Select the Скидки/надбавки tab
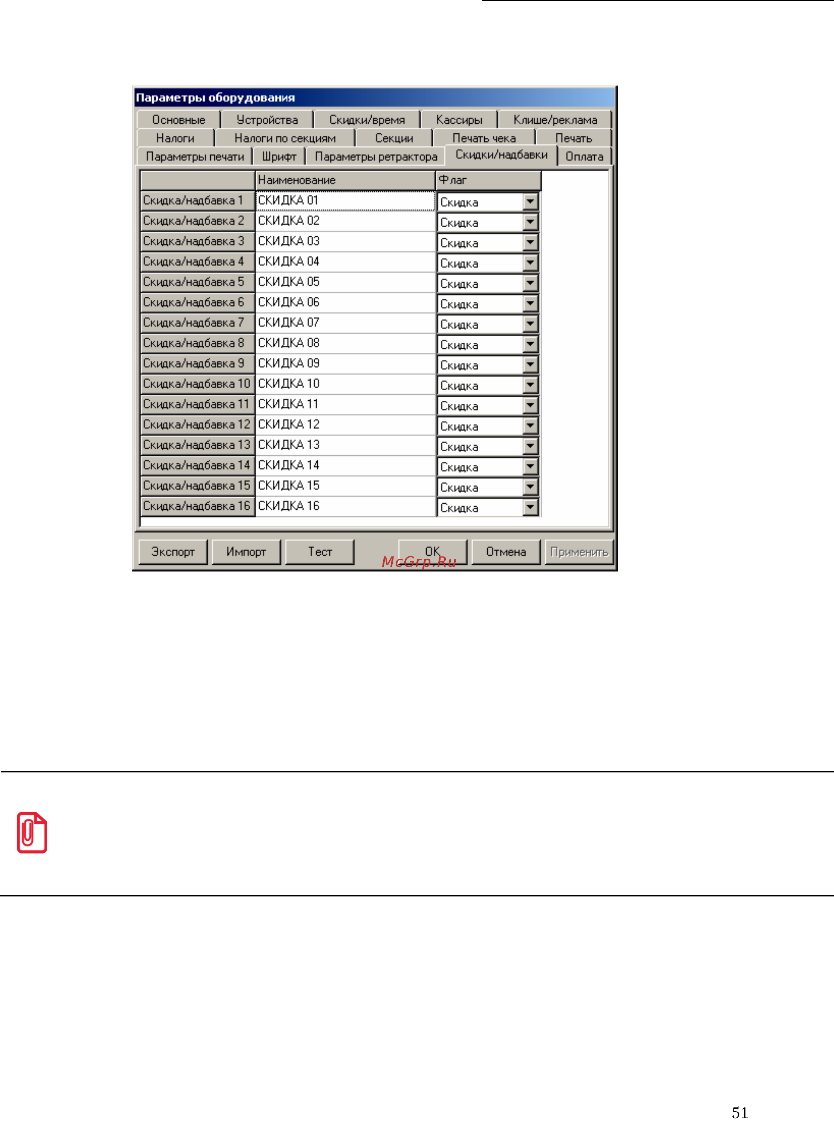834x1123 pixels. (x=501, y=155)
